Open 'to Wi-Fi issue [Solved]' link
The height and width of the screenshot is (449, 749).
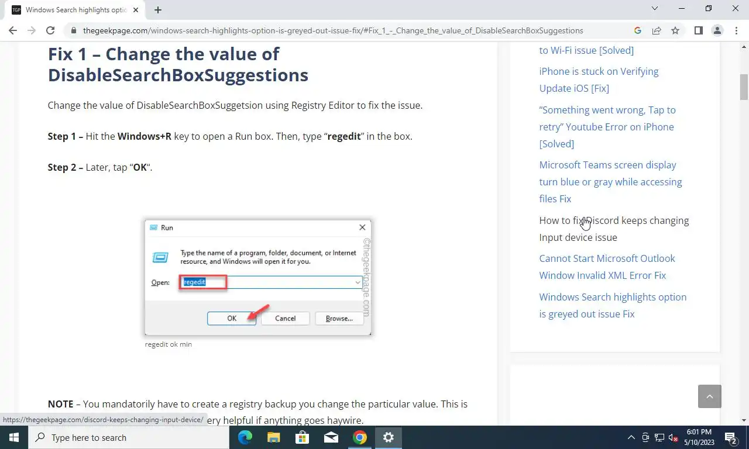tap(586, 50)
